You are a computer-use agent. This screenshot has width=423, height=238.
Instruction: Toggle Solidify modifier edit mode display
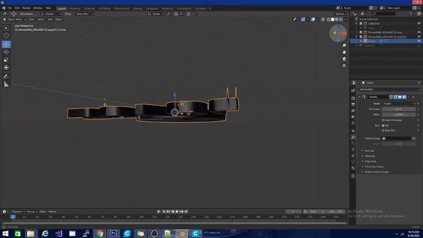pos(395,97)
